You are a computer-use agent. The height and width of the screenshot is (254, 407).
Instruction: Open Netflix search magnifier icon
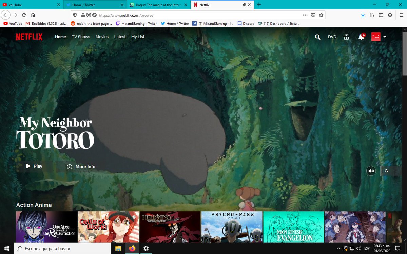317,37
